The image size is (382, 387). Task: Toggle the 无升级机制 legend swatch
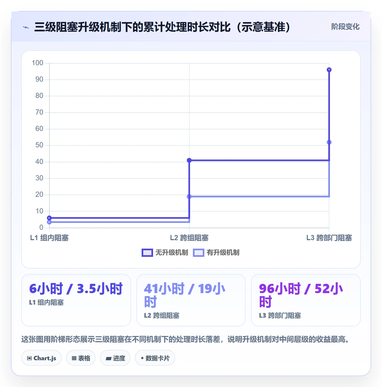147,253
